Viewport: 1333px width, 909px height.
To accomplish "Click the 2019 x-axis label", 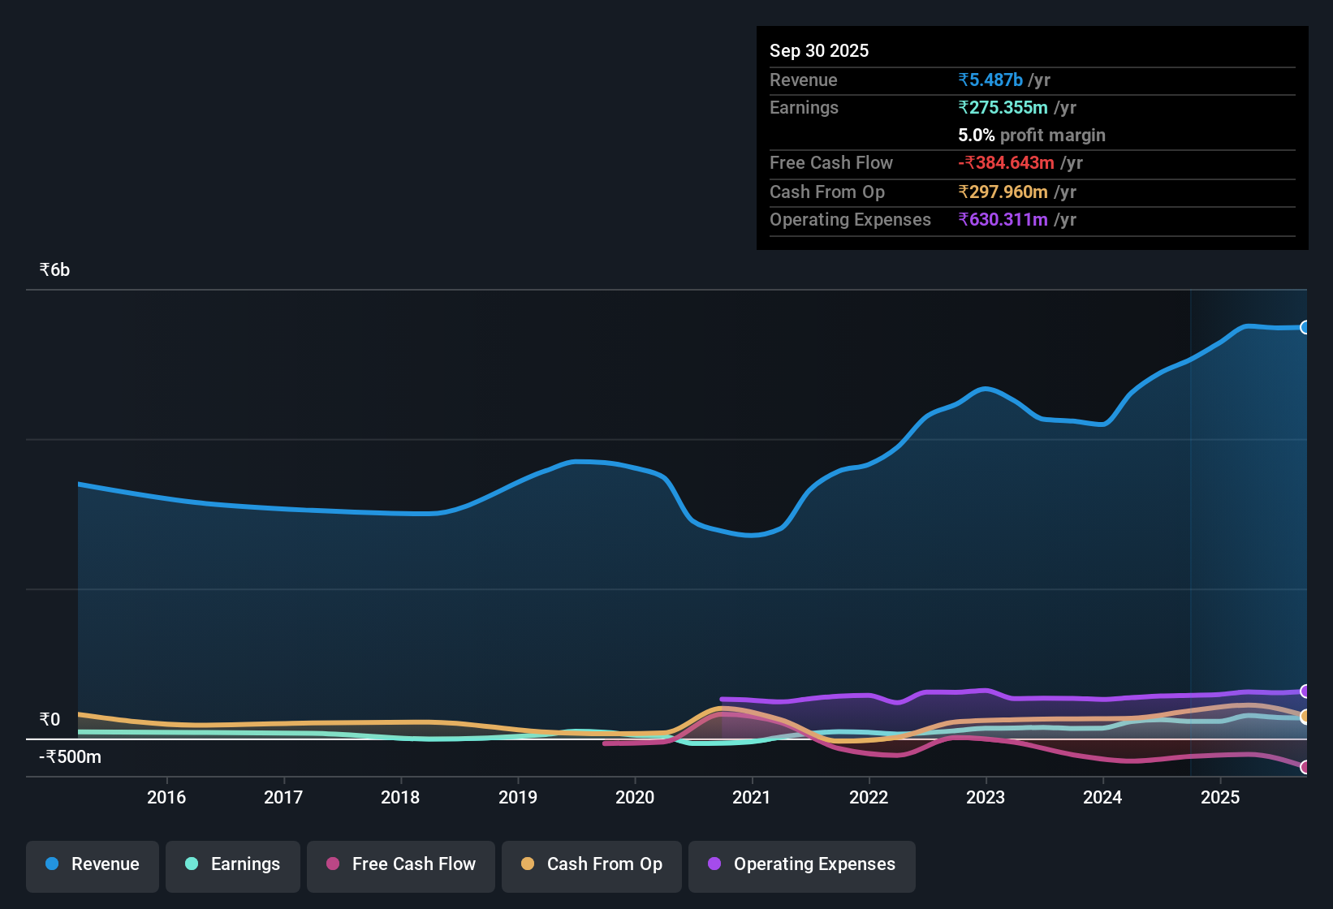I will coord(518,797).
